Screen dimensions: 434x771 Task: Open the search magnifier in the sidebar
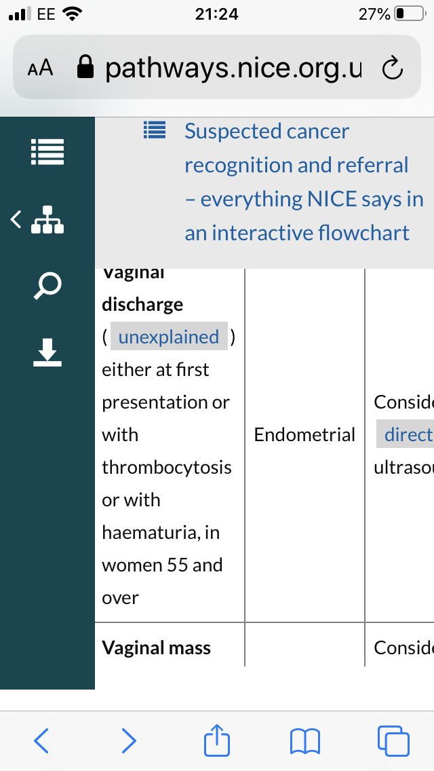(47, 286)
